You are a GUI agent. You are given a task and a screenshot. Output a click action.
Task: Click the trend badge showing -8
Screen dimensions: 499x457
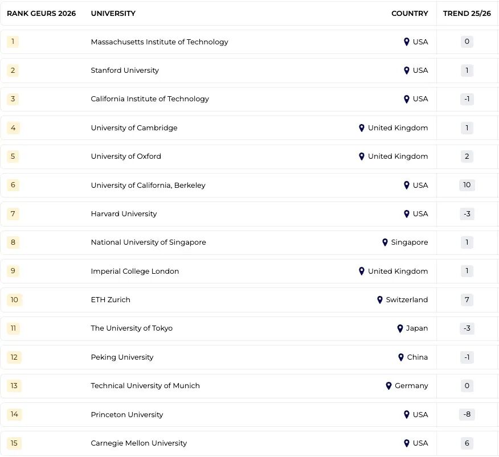click(x=467, y=415)
